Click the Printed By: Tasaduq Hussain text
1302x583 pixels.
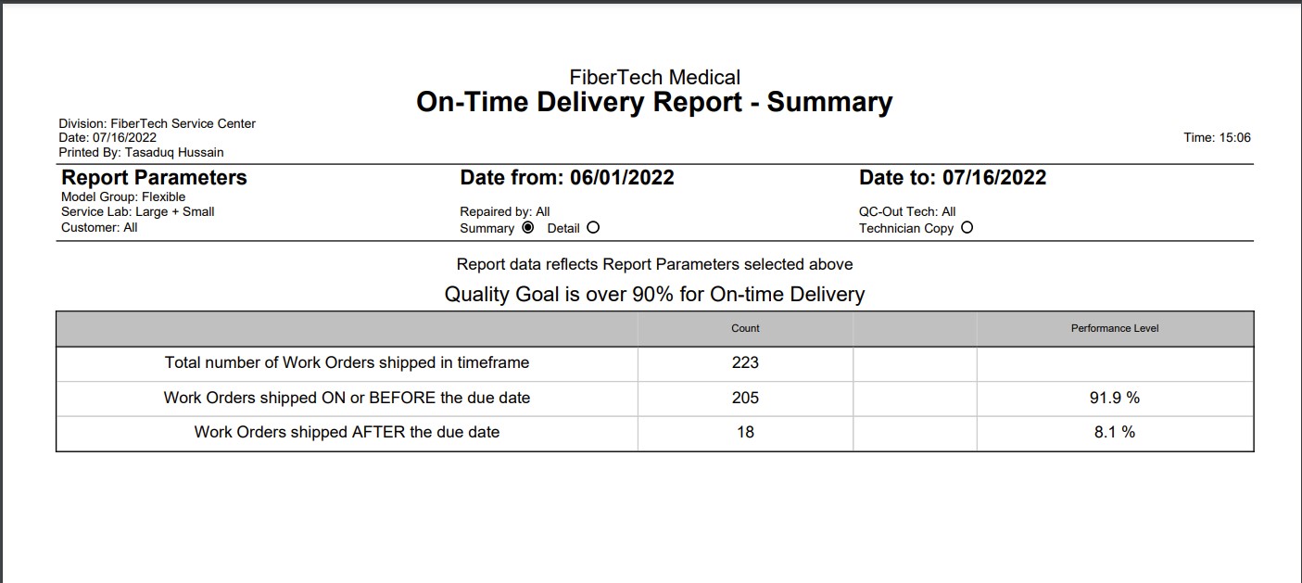141,152
